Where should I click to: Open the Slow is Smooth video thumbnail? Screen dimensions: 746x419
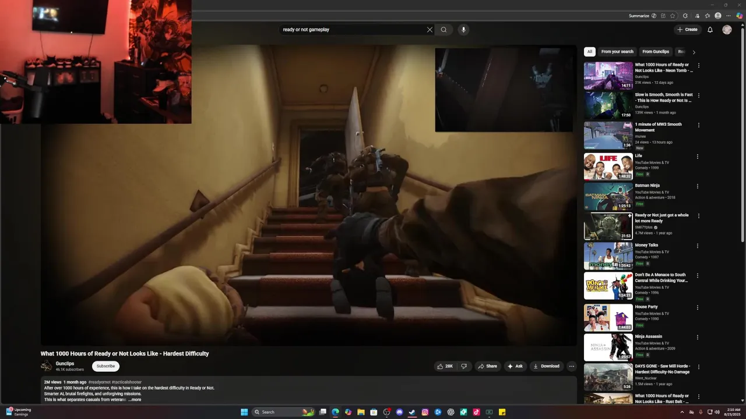(608, 105)
